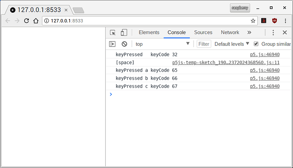Click the address bar URL 127.0.0.1:8533
293x168 pixels.
coord(67,21)
